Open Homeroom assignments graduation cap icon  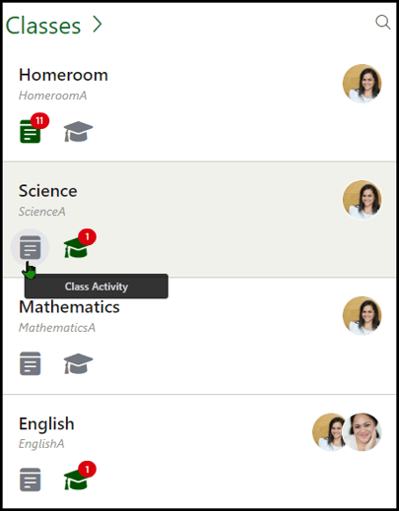pos(78,131)
